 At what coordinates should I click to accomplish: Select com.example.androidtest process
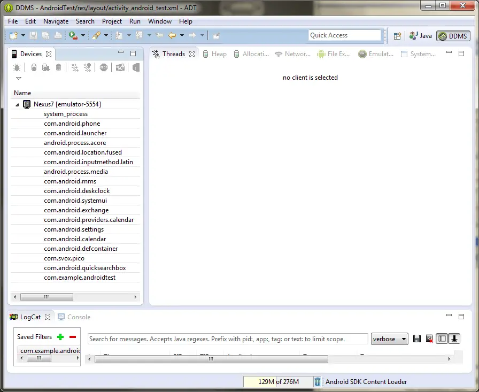(80, 278)
